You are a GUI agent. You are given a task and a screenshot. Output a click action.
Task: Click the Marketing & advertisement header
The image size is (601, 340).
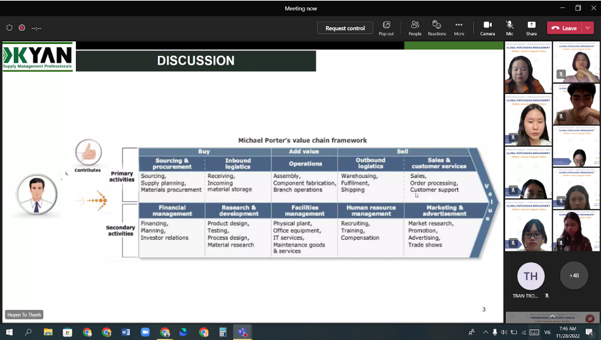pos(444,211)
